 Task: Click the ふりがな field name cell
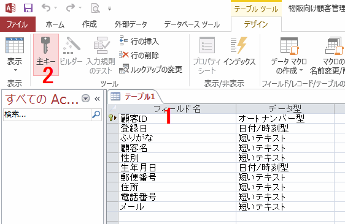pos(177,138)
